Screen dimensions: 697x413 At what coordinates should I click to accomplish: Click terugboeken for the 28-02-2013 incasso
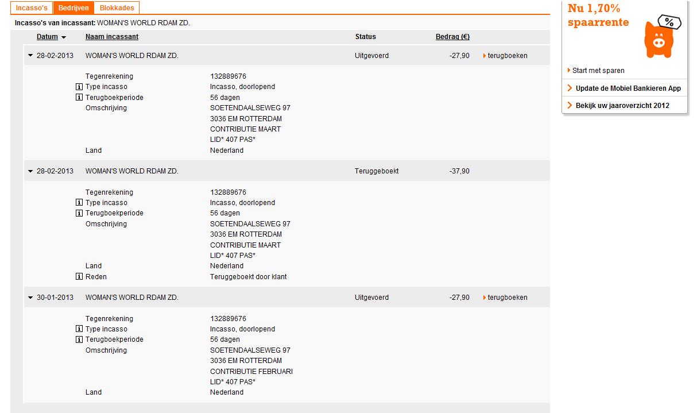507,56
